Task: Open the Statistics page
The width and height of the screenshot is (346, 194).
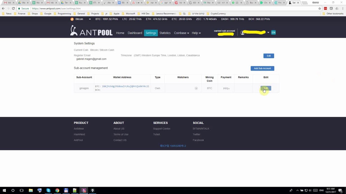Action: pos(165,33)
